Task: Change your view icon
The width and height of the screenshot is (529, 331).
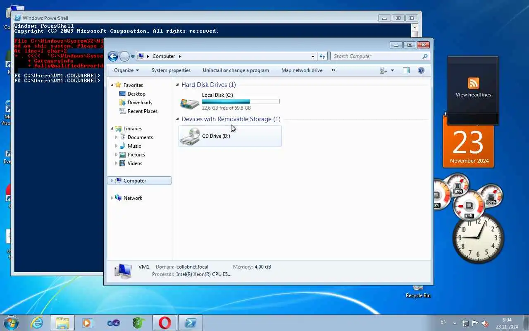Action: coord(384,70)
